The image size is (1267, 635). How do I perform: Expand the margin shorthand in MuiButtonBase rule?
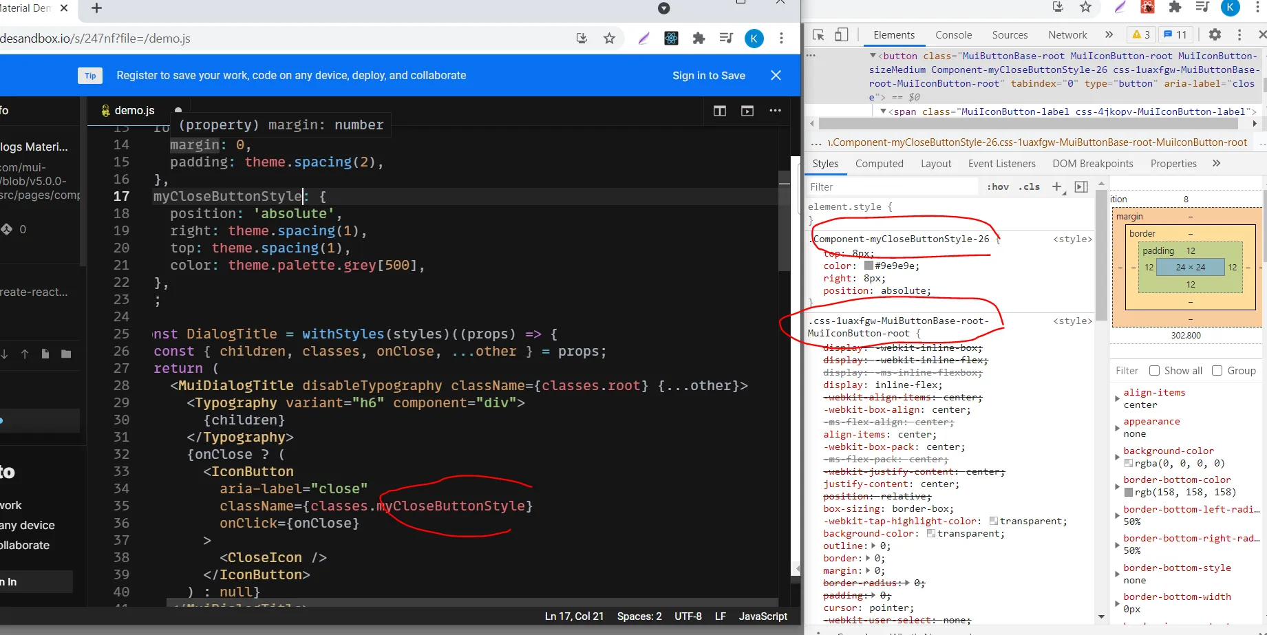(868, 571)
